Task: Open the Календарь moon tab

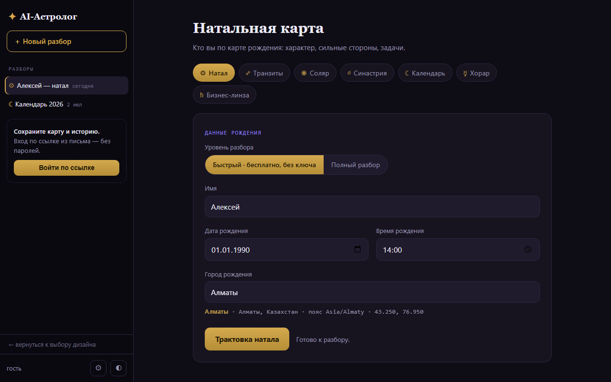Action: (x=425, y=73)
